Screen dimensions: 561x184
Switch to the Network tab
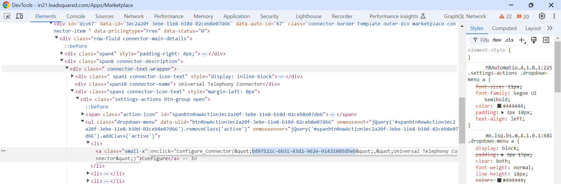(x=134, y=16)
